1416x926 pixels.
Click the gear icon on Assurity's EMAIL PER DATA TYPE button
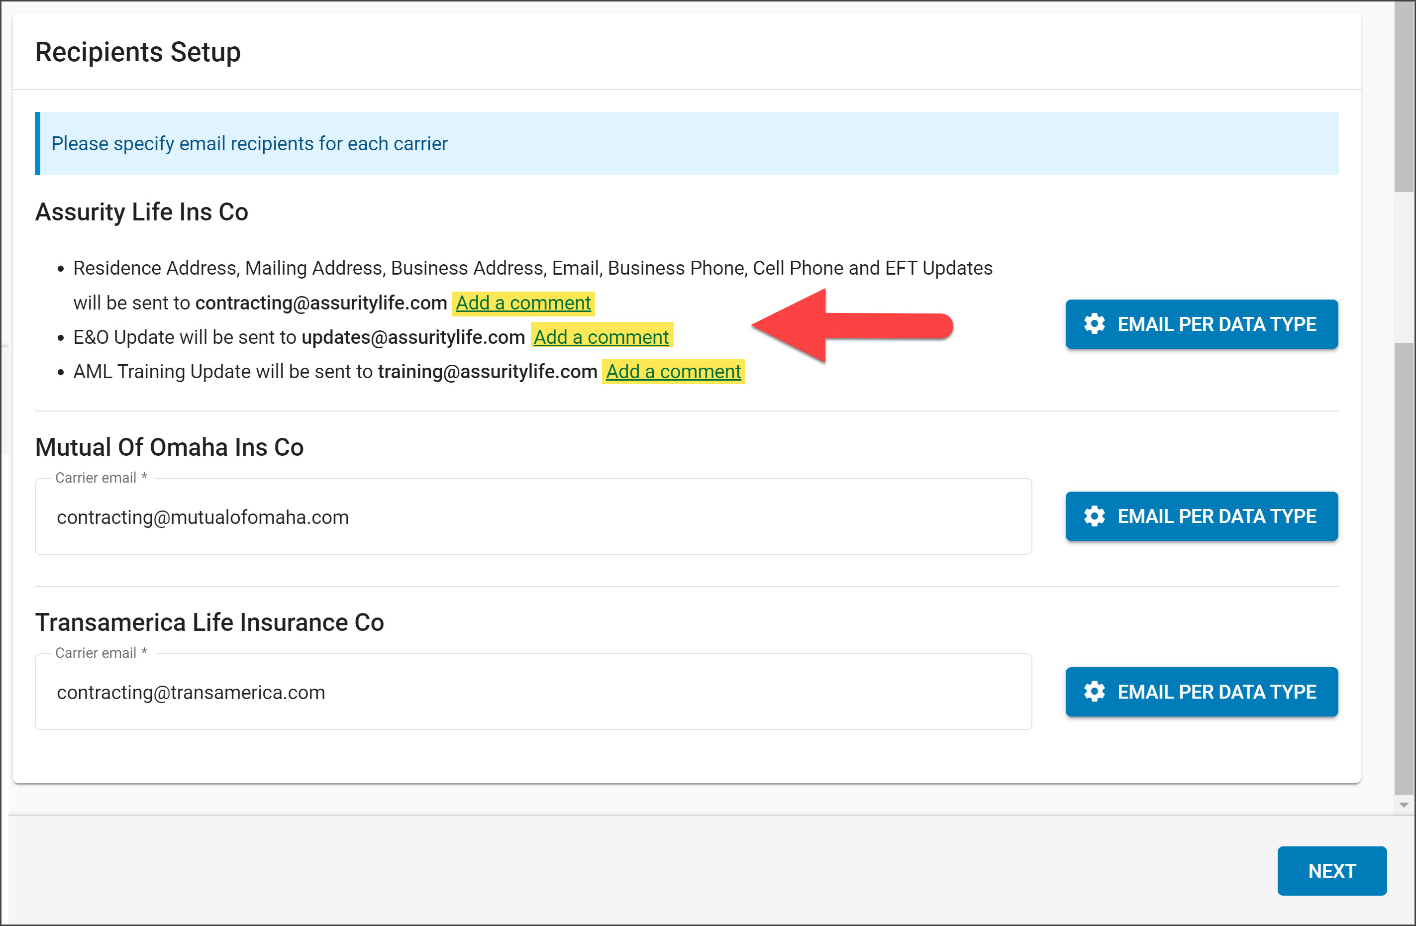[1094, 324]
